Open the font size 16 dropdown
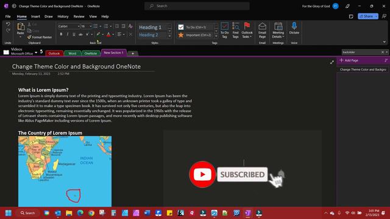This screenshot has height=219, width=390. pos(91,26)
